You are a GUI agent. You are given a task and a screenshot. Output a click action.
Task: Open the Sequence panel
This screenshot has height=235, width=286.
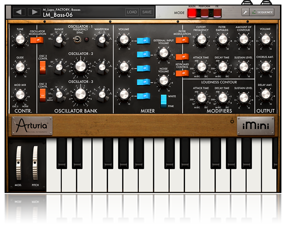tap(262, 12)
